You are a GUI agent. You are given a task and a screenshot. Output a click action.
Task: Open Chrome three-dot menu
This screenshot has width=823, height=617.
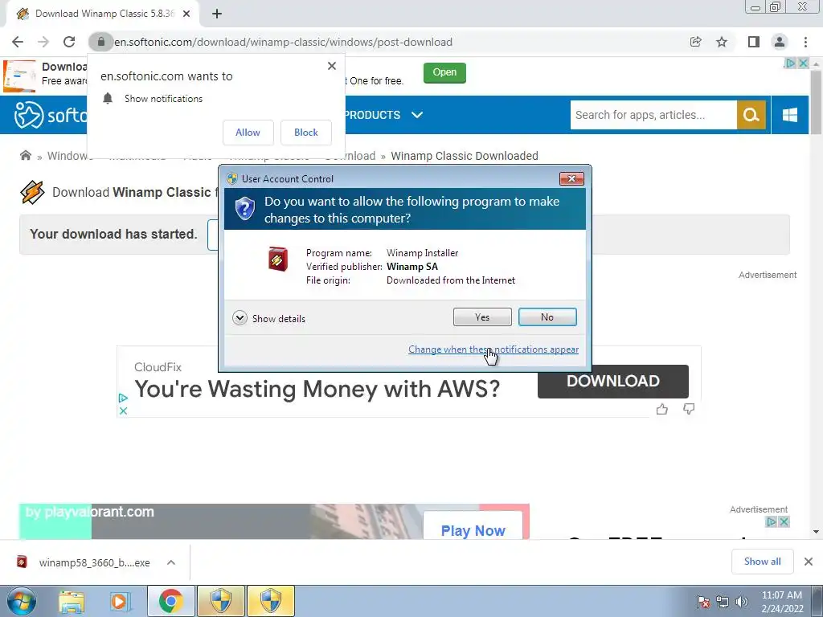point(805,42)
